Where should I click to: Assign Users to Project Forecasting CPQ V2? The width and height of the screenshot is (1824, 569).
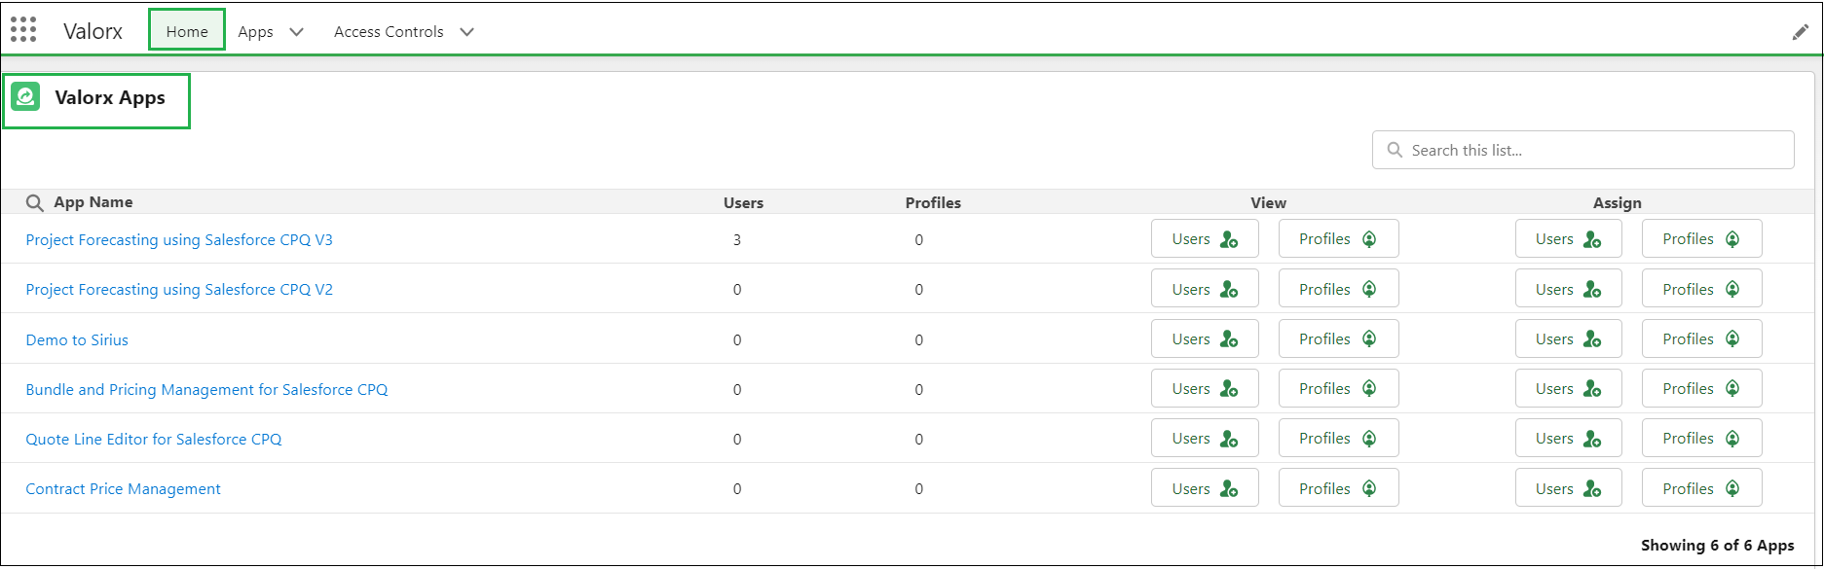(x=1568, y=289)
